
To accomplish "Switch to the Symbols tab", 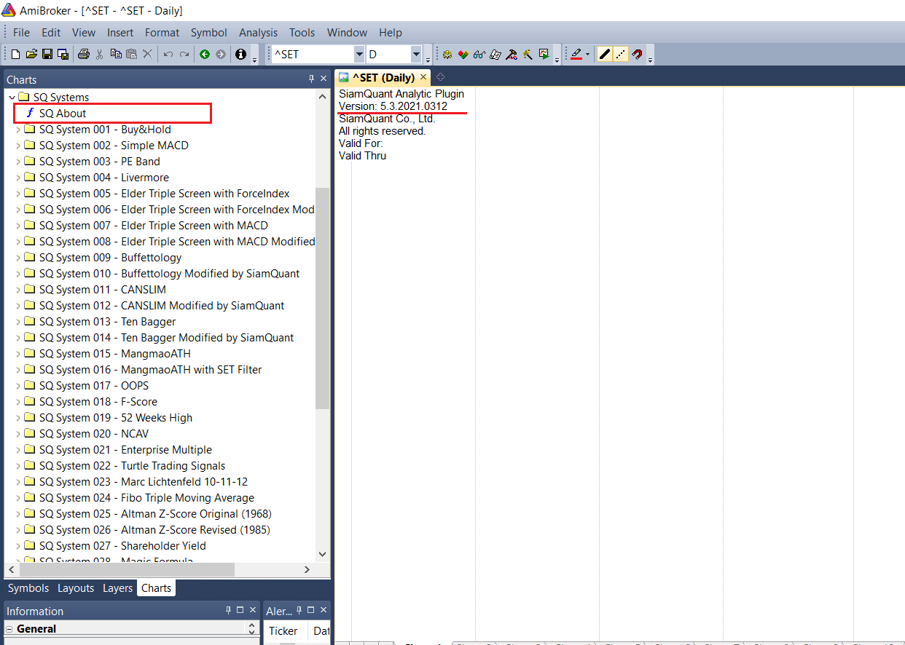I will (x=28, y=588).
